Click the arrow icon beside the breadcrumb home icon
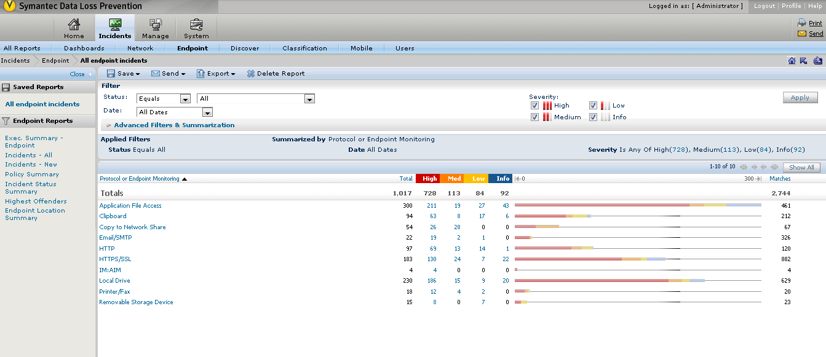826x357 pixels. tap(803, 60)
